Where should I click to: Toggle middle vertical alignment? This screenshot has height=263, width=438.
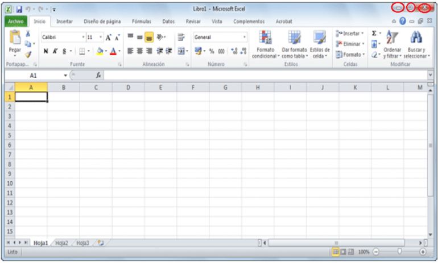[140, 37]
